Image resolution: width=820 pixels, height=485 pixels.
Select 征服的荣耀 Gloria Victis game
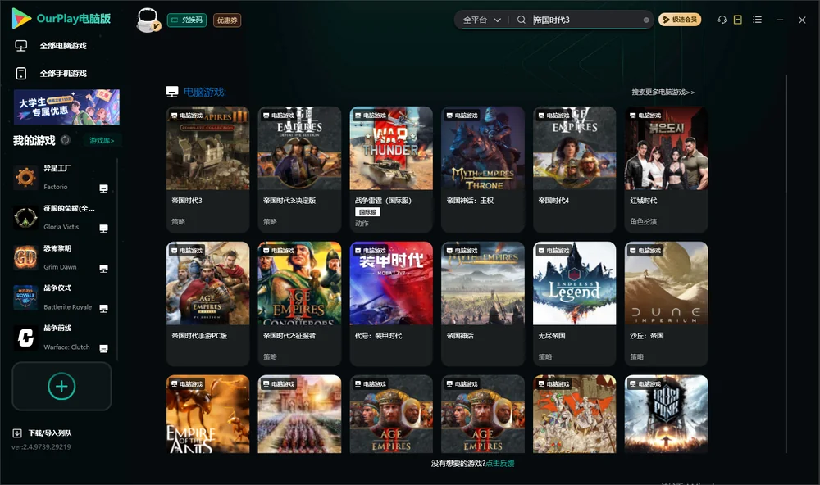click(x=61, y=217)
